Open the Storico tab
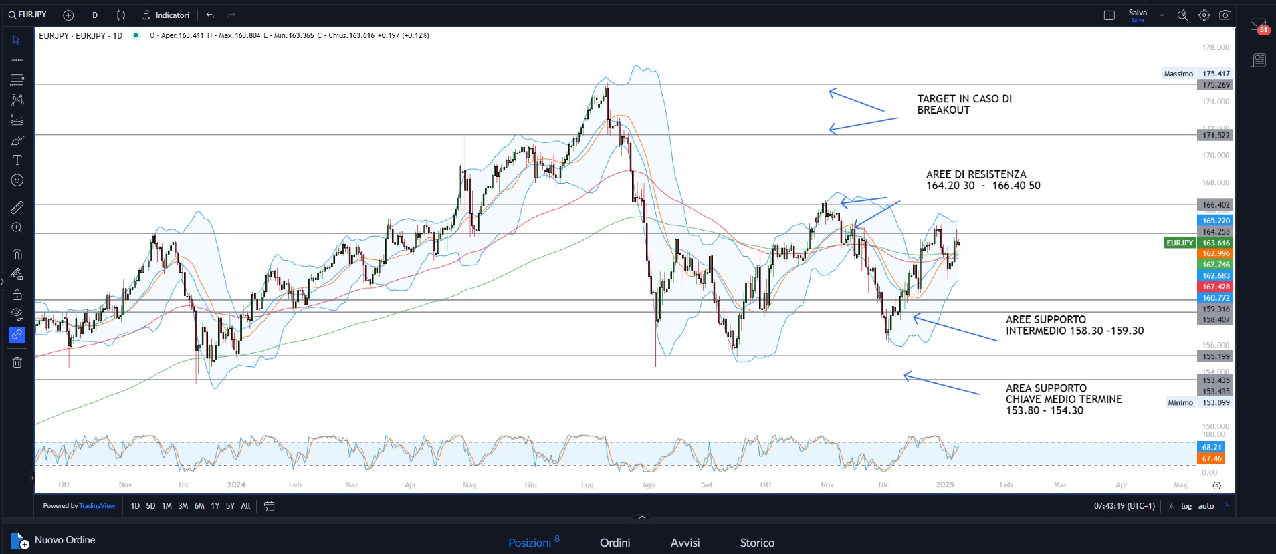 (x=757, y=543)
